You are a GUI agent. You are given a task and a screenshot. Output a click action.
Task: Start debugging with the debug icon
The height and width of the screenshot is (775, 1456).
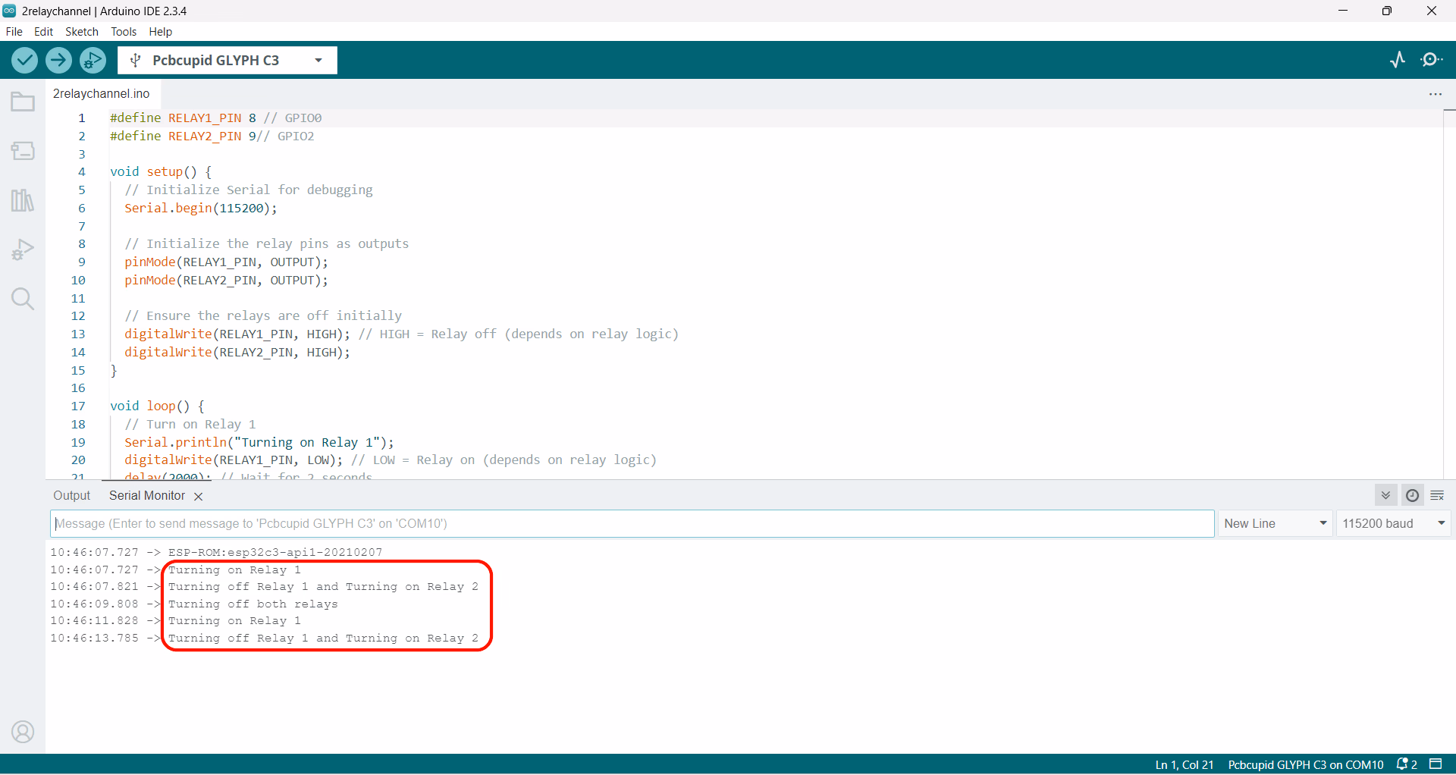pos(93,60)
